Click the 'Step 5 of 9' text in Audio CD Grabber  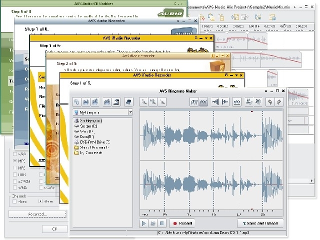click(x=21, y=11)
